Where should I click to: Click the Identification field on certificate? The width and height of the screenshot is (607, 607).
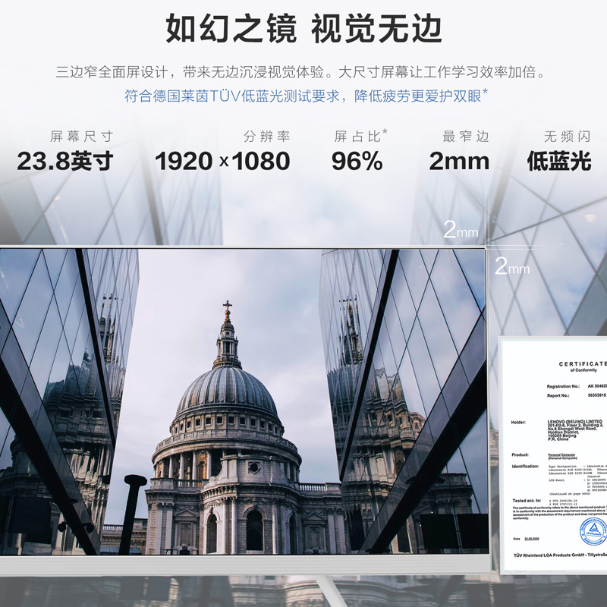pyautogui.click(x=559, y=480)
